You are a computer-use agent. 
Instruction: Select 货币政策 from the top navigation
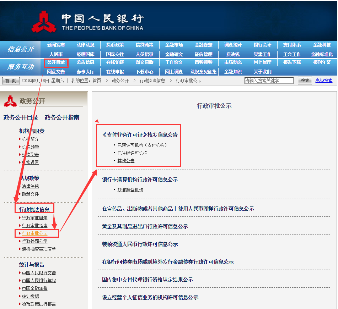115,45
